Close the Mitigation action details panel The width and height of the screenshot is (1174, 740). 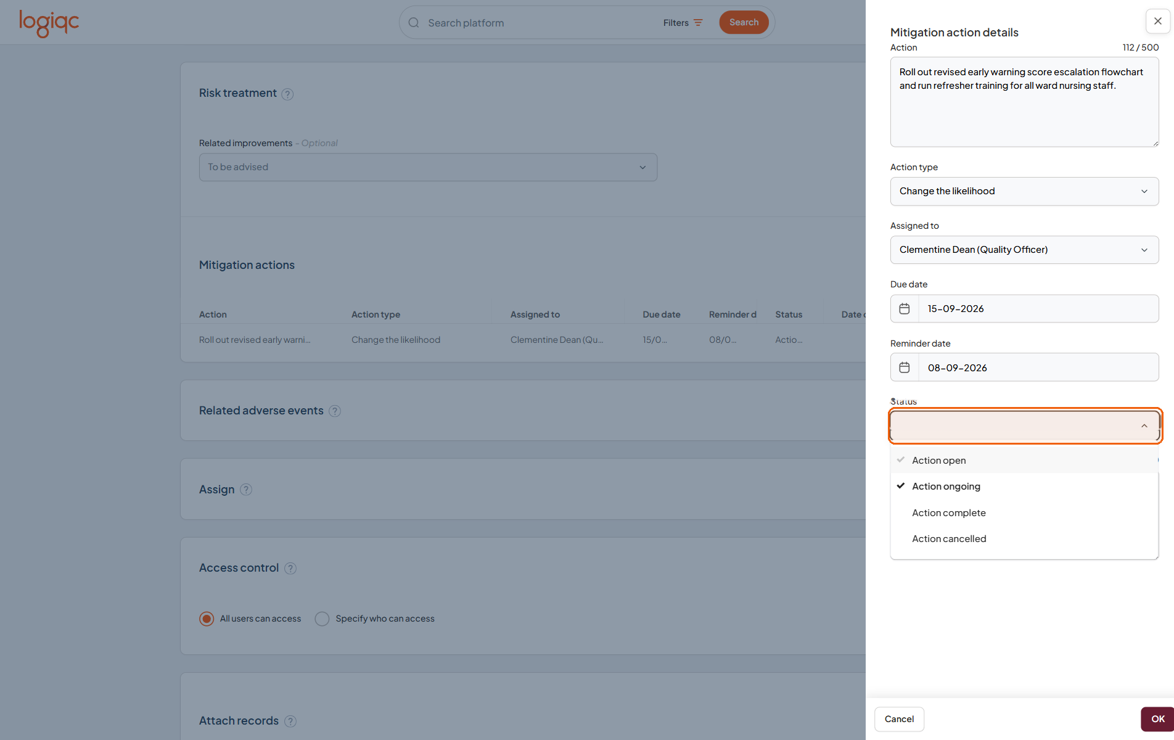click(x=1157, y=21)
